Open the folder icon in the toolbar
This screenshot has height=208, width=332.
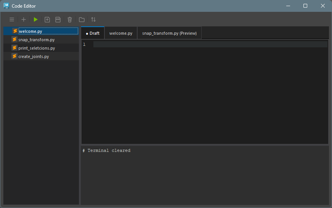coord(82,19)
